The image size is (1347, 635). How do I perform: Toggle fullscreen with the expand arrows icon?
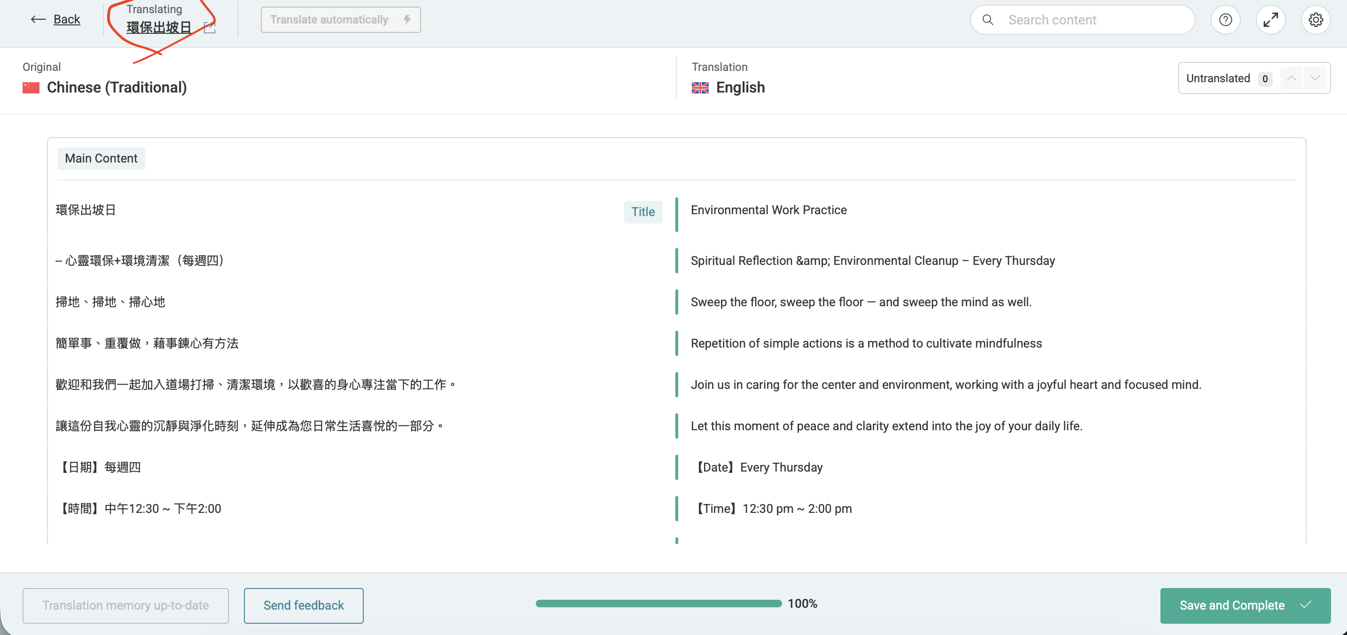(1270, 20)
